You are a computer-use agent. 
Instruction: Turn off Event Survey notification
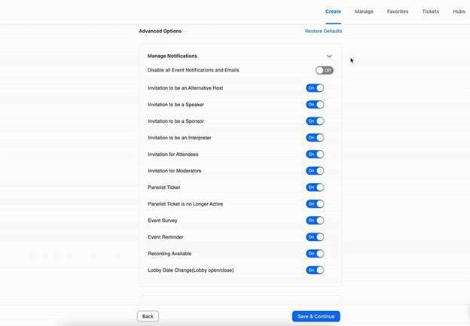[x=315, y=221]
